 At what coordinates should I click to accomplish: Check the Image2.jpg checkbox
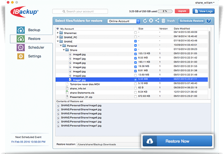[x=136, y=75]
